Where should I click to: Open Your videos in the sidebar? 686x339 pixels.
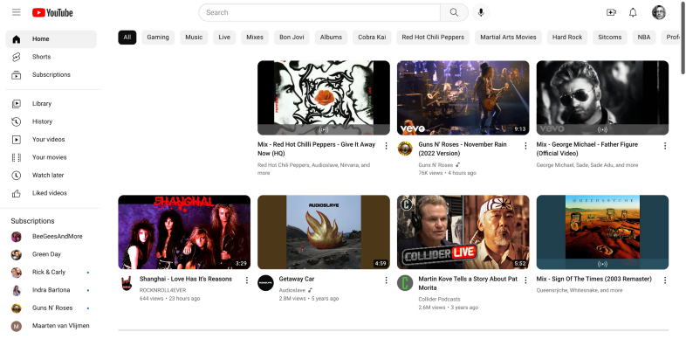coord(51,140)
